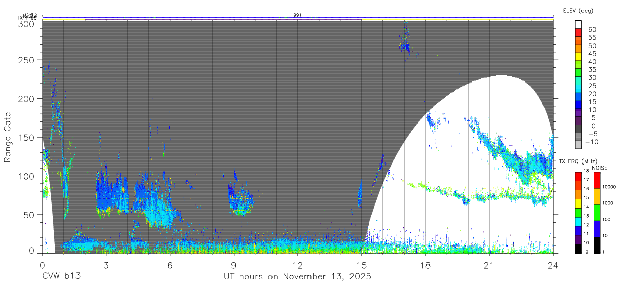Viewport: 622px width, 287px height.
Task: Click the '−10' elevation tick label
Action: pyautogui.click(x=592, y=142)
